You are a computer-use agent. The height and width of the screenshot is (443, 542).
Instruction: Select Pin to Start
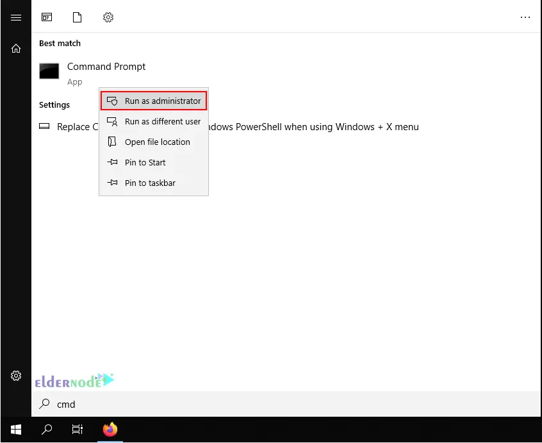[154, 162]
